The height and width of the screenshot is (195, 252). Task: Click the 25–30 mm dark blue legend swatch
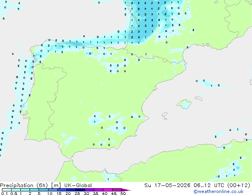pos(80,190)
